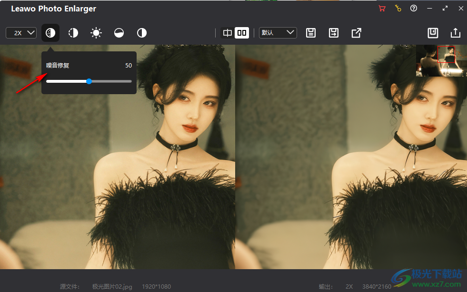Image resolution: width=467 pixels, height=292 pixels.
Task: Open the 2X zoom level dropdown
Action: 21,33
